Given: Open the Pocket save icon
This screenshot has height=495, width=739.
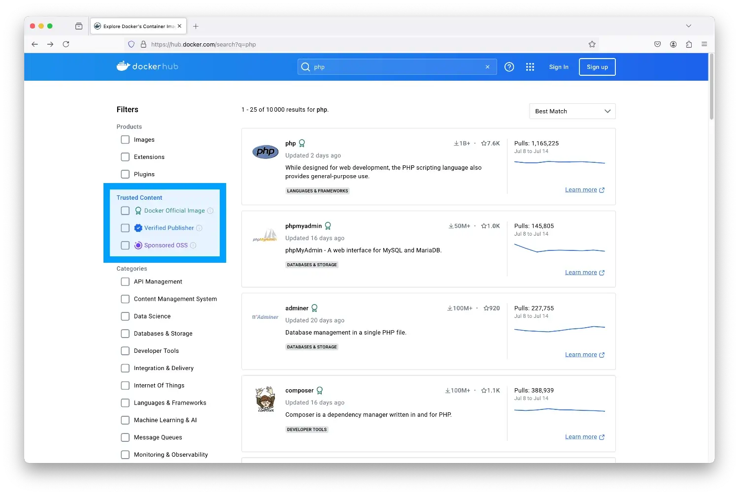Looking at the screenshot, I should click(658, 44).
